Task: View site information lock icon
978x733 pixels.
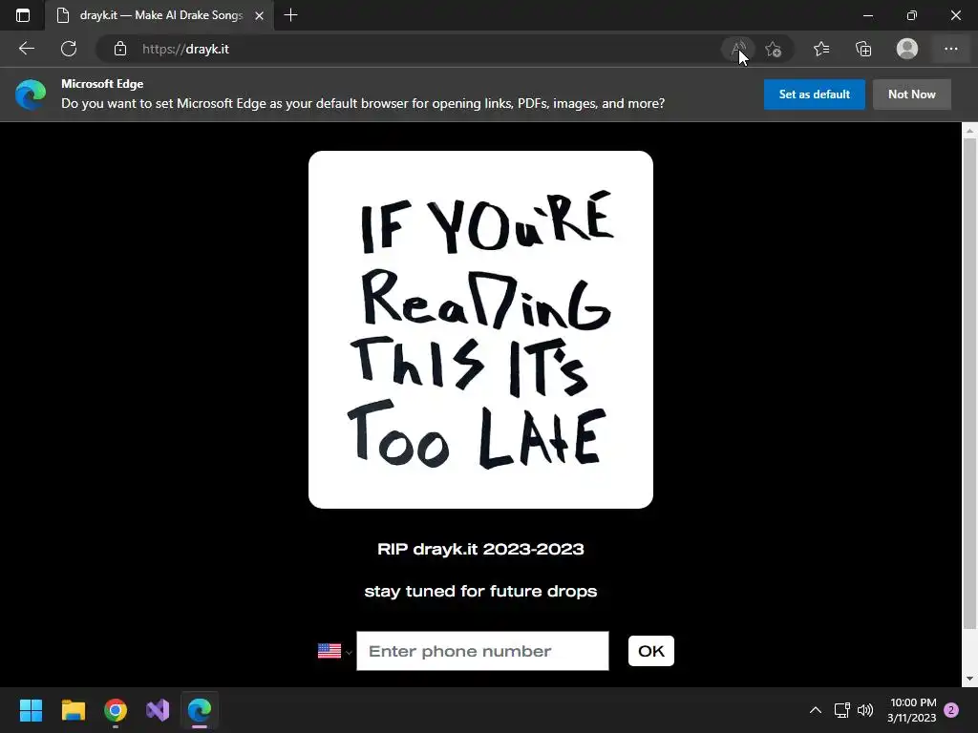Action: click(x=120, y=49)
